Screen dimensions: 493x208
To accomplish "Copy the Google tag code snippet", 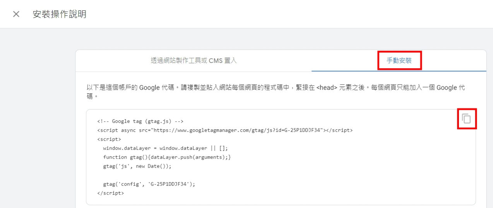I will pos(467,118).
